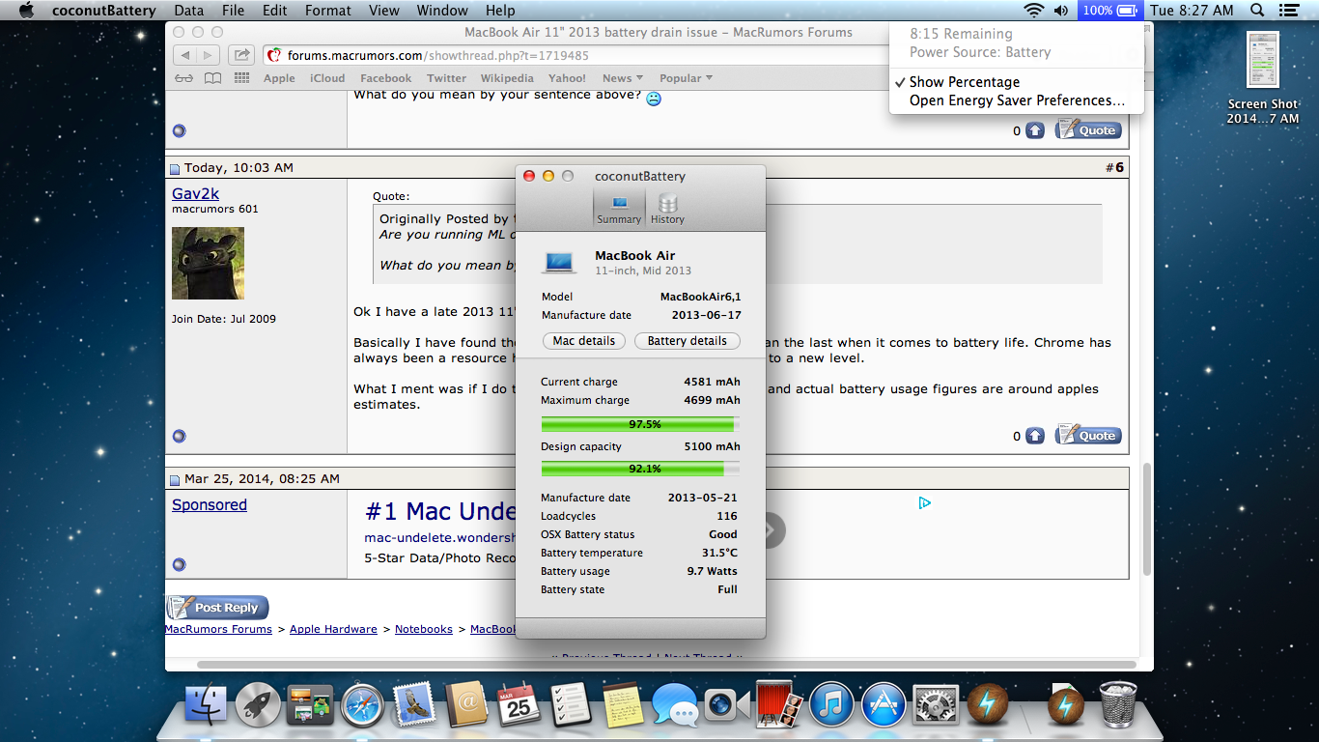Open the Wi-Fi menu bar icon

1034,11
